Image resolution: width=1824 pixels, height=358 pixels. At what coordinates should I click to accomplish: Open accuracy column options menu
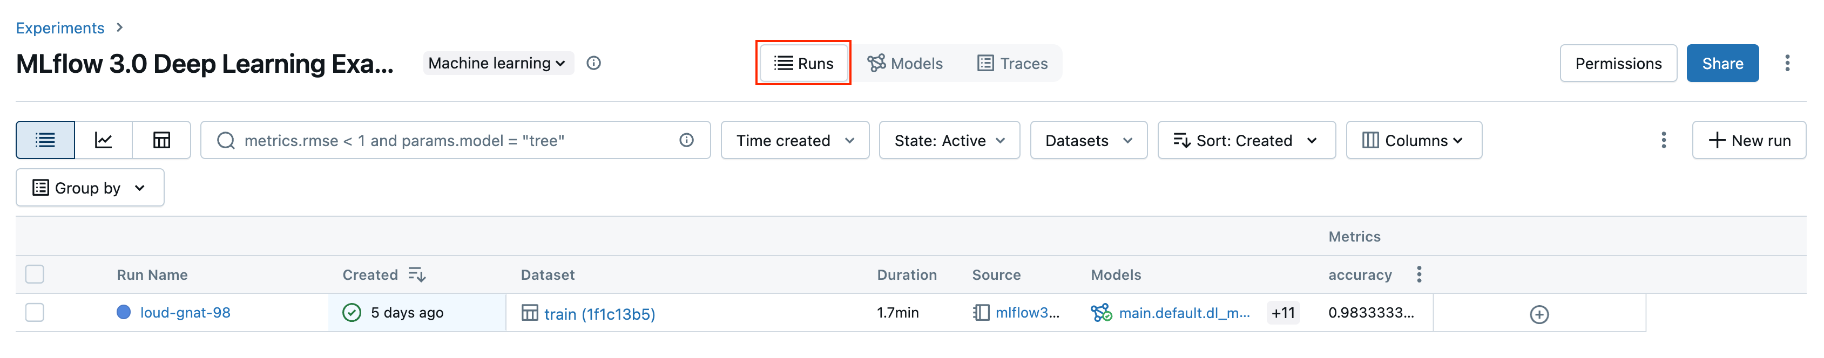(x=1418, y=274)
